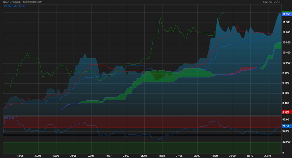Click the 30.000 RSI axis label
This screenshot has width=292, height=158.
(x=286, y=142)
